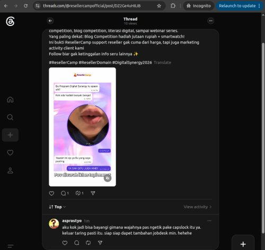Open the asprastyo username link
265x250 pixels.
(72, 221)
